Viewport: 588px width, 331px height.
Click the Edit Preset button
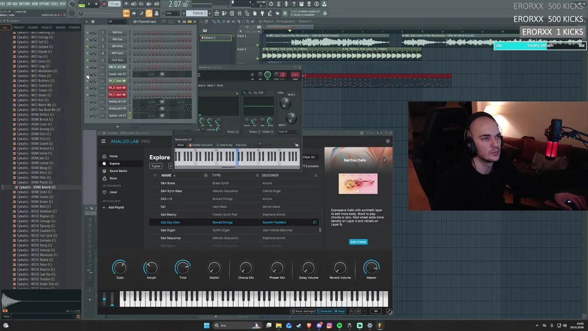358,242
